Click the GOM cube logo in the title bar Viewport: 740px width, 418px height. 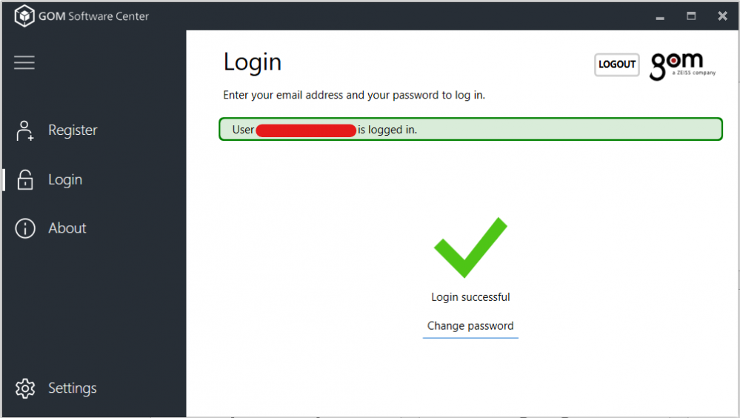click(24, 16)
